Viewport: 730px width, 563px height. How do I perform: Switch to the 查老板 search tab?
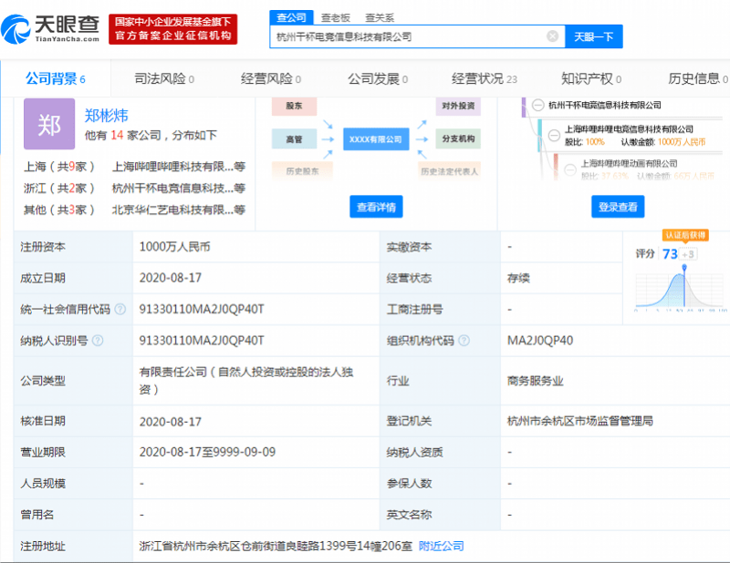click(335, 17)
